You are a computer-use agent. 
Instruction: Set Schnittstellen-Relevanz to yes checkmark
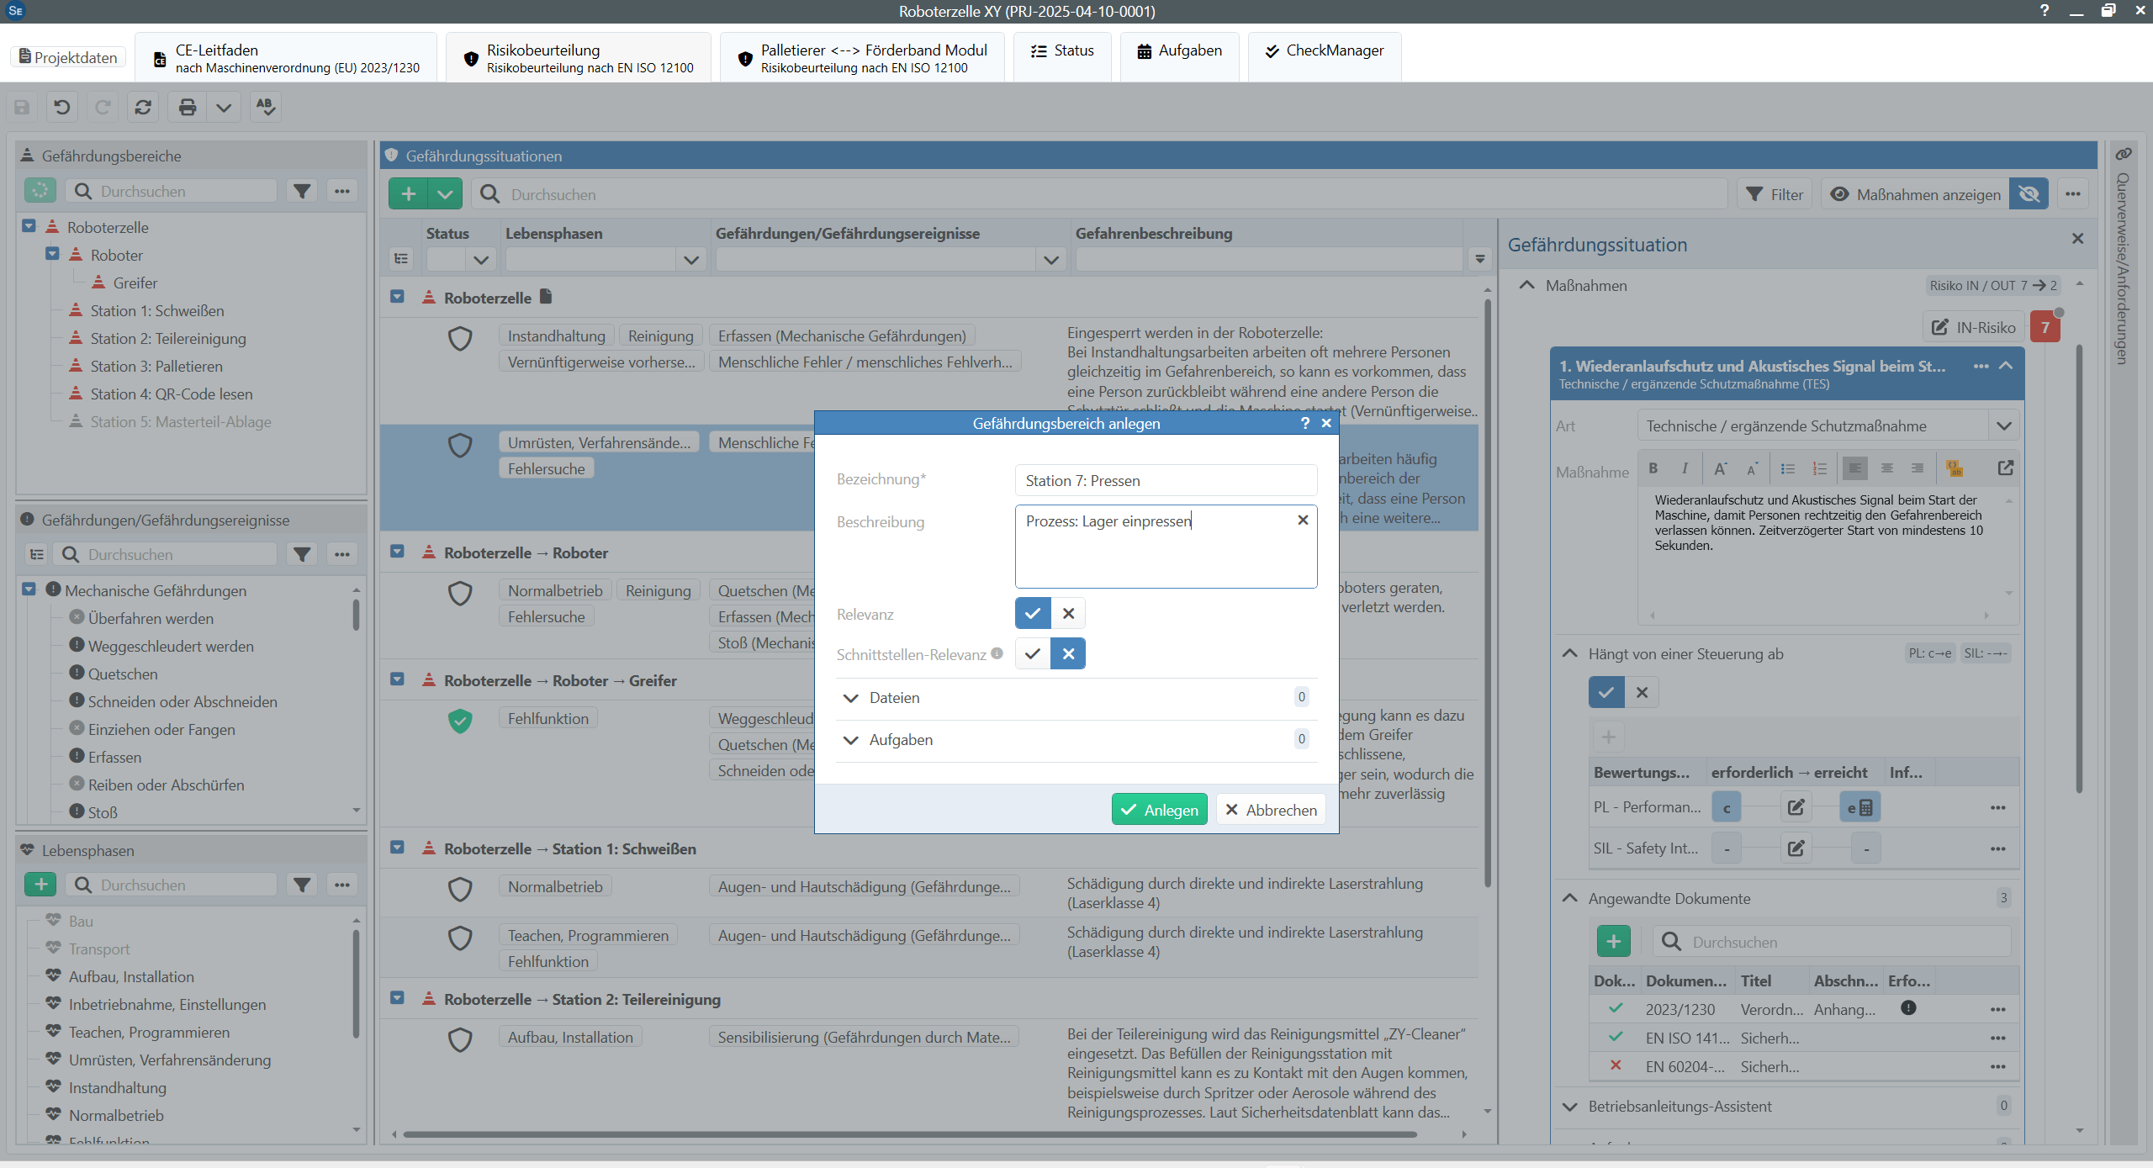(1033, 654)
